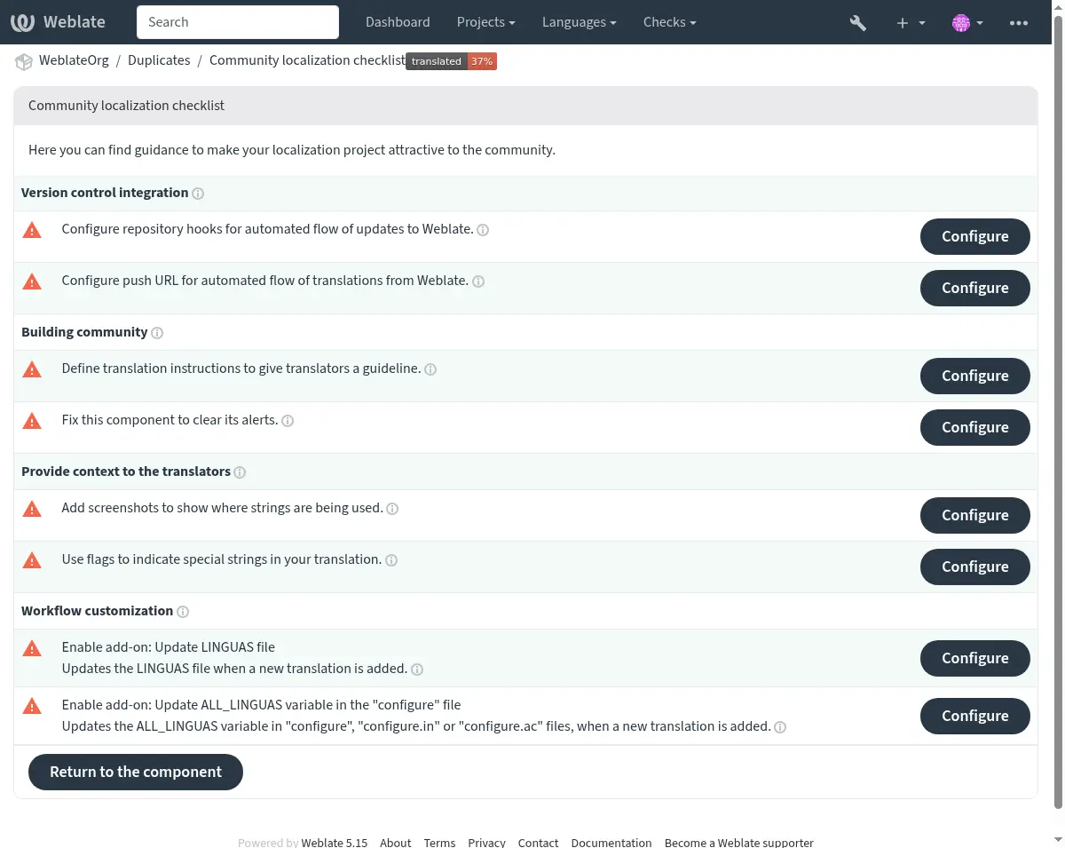Click info icon next to Use flags item
Screen dimensions: 1065x848
[390, 560]
